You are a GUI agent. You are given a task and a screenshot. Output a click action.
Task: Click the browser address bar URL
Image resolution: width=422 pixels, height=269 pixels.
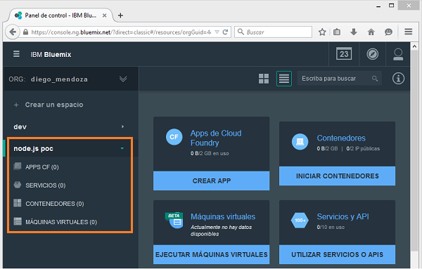(121, 32)
